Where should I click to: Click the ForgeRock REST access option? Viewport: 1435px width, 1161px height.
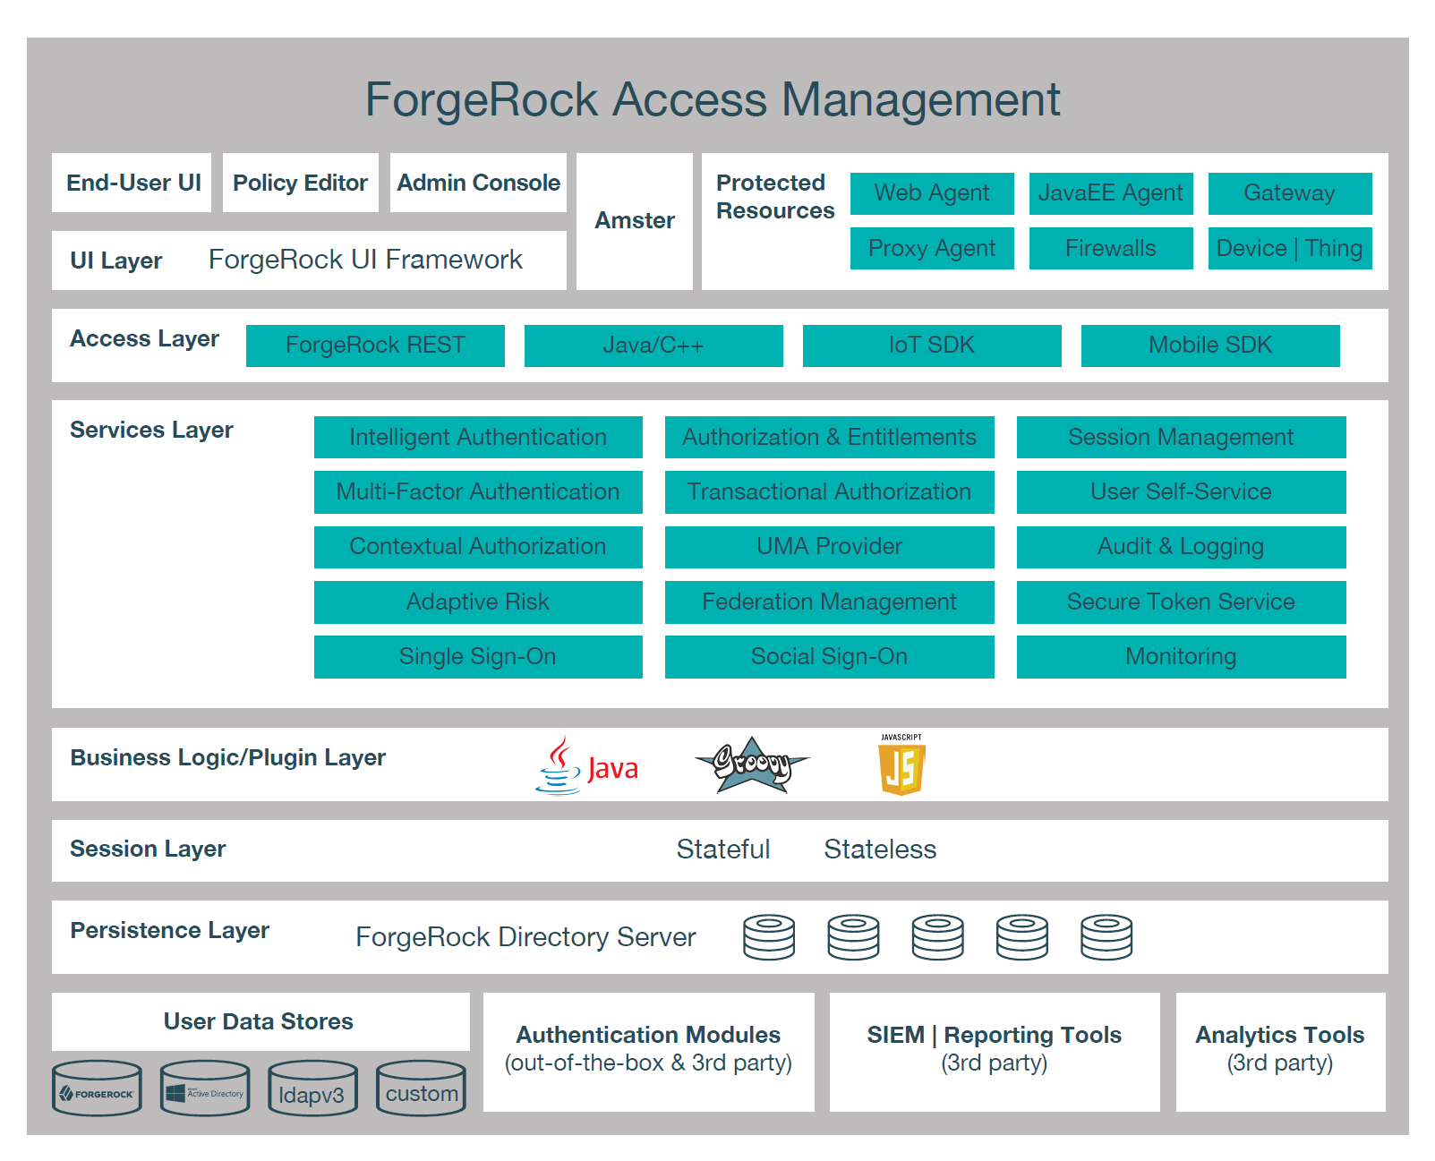[374, 345]
